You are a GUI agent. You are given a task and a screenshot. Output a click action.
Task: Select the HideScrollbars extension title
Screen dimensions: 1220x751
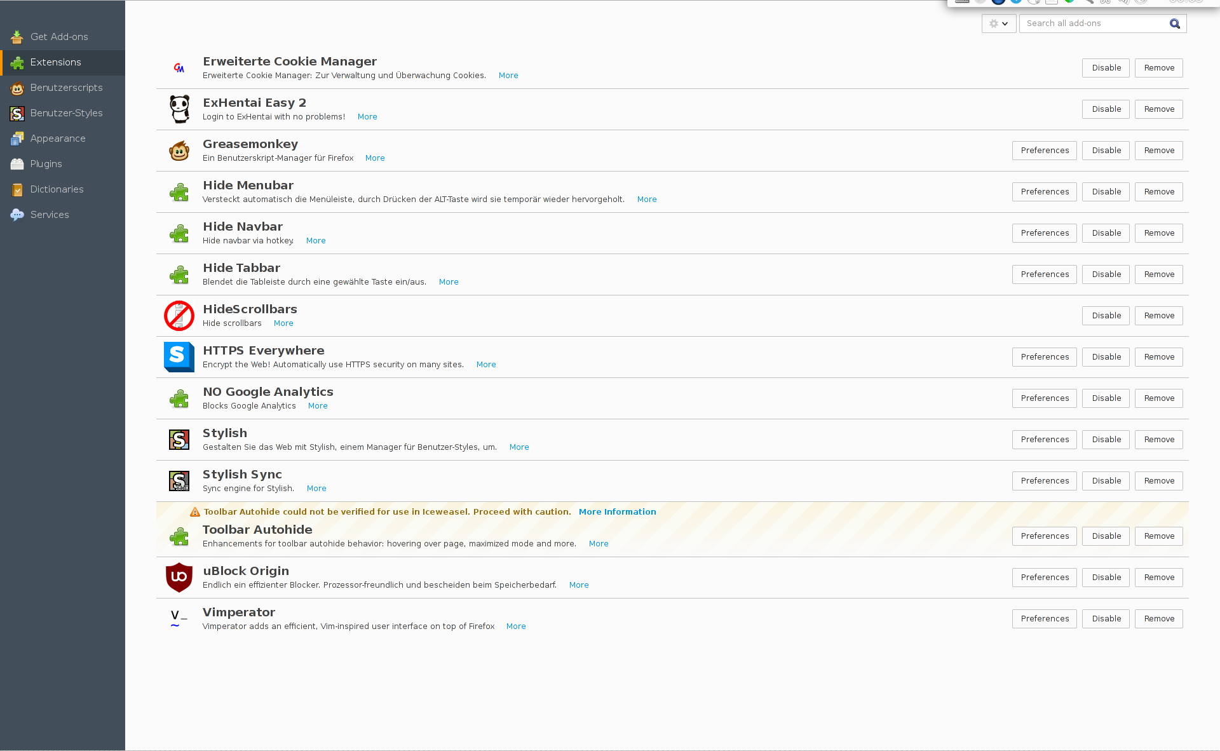click(x=250, y=309)
